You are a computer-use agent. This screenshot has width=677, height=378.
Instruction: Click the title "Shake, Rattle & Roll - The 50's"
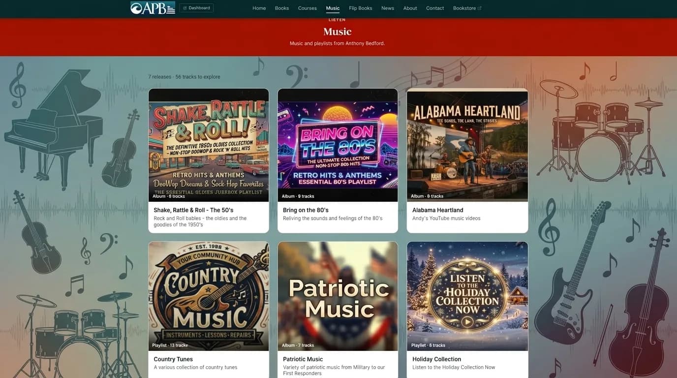[193, 210]
